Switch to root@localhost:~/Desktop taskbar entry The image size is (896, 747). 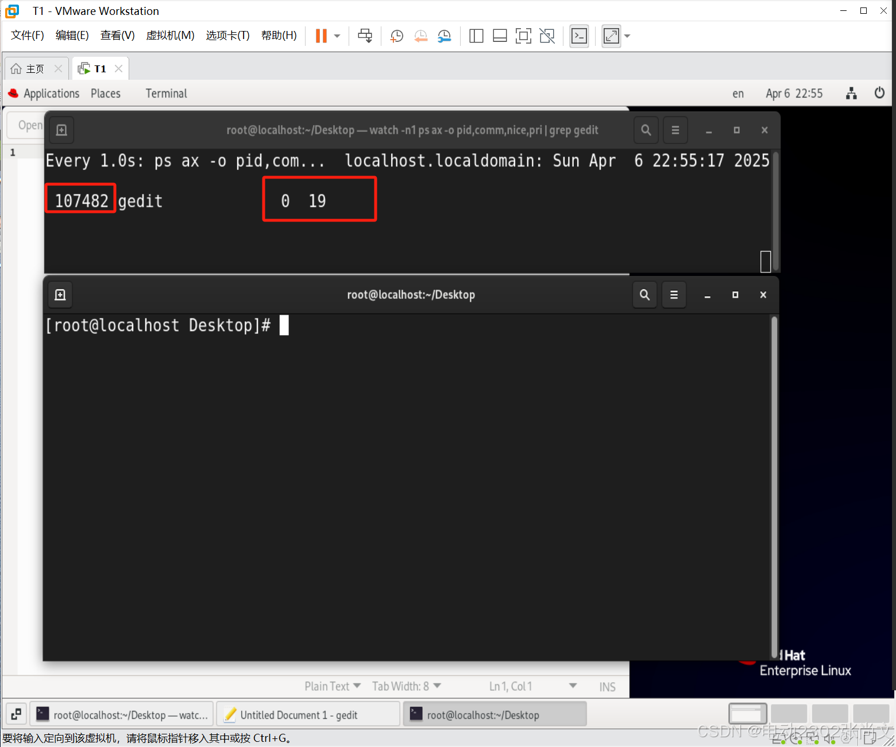(x=495, y=715)
